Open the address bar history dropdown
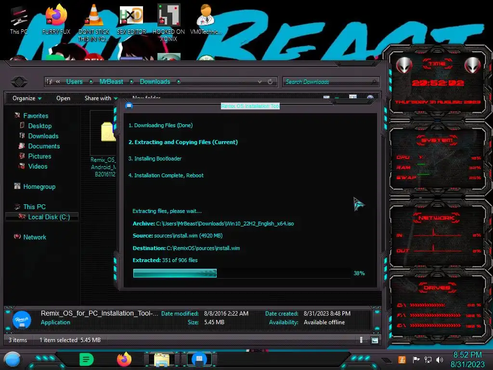This screenshot has width=493, height=370. 259,82
